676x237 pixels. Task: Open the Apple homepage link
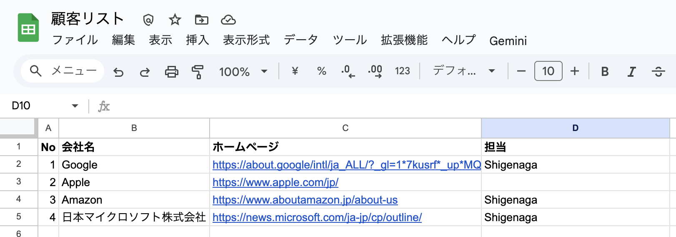(275, 182)
